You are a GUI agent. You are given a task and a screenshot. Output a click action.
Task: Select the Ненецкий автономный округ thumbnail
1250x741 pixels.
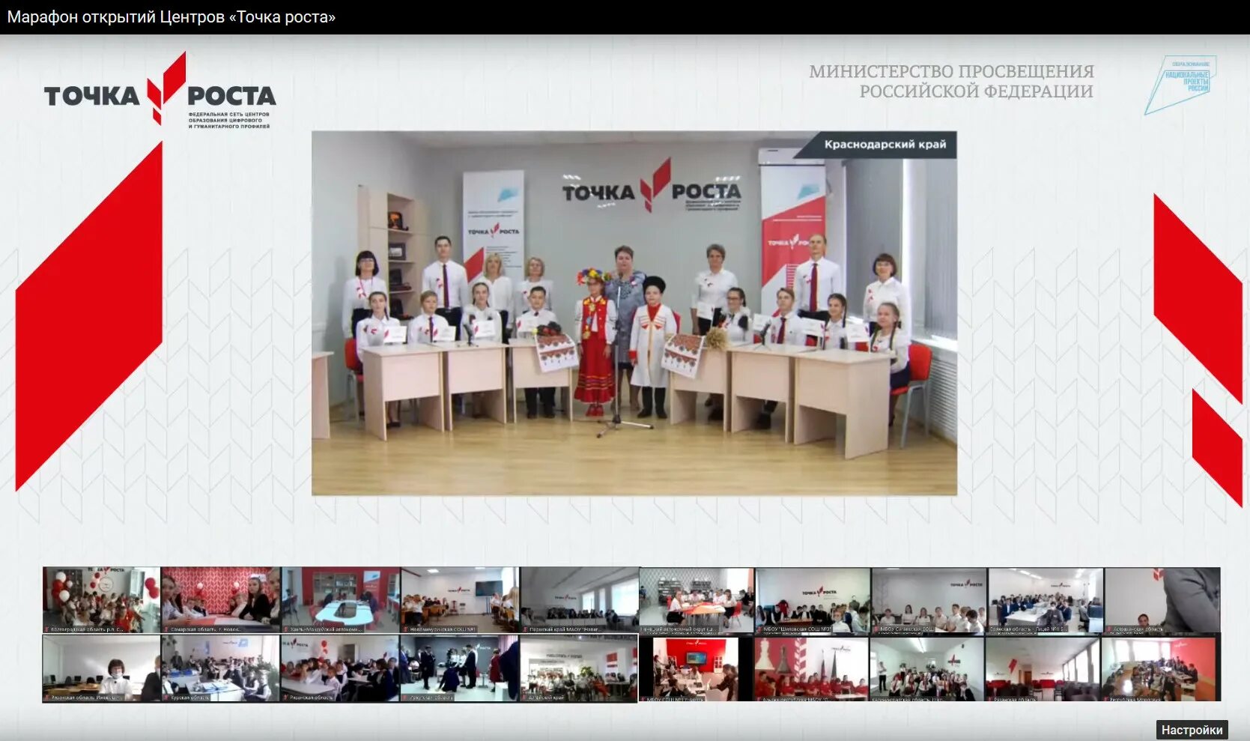pos(697,601)
